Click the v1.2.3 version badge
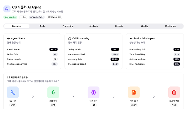 [x=23, y=17]
